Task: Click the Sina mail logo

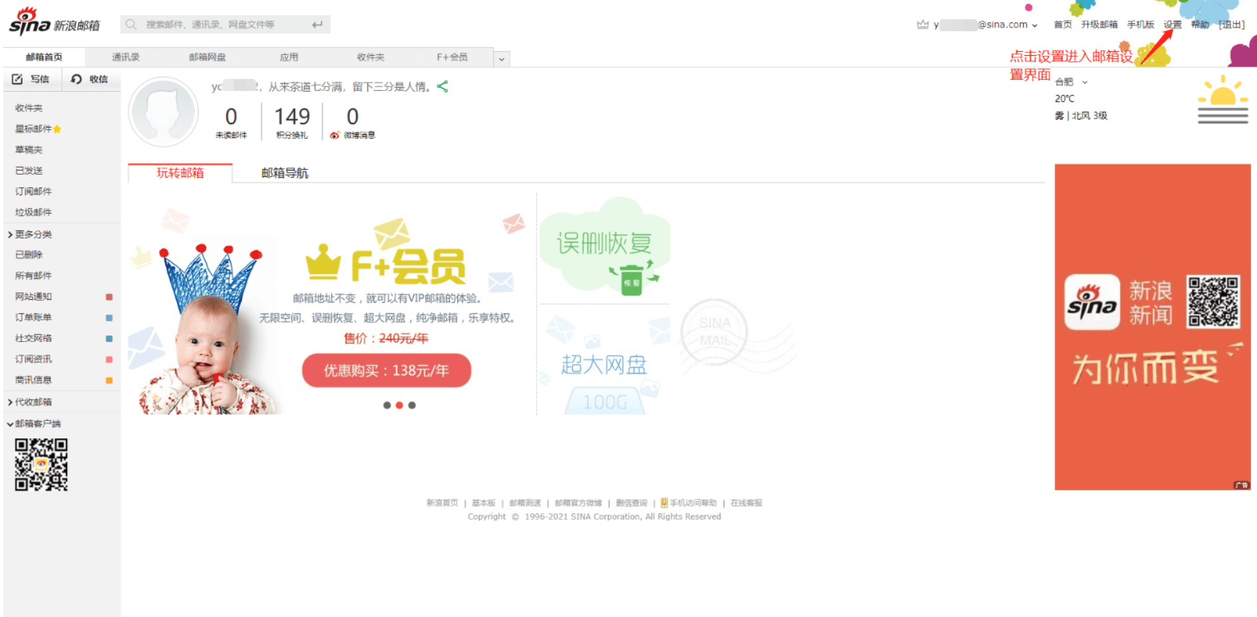Action: click(x=54, y=23)
